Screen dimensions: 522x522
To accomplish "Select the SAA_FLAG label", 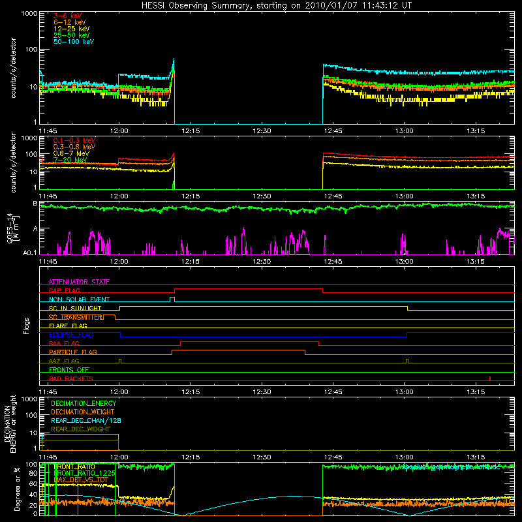I will click(64, 343).
